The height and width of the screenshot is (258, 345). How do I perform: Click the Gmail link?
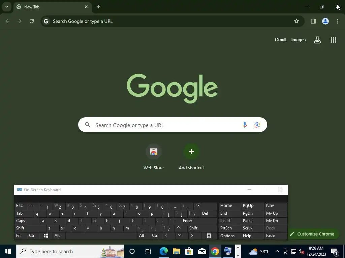tap(281, 40)
